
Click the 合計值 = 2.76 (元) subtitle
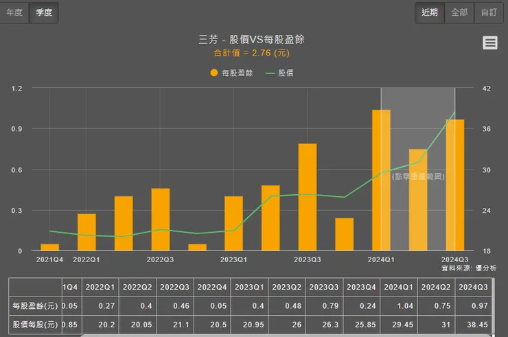(x=251, y=53)
